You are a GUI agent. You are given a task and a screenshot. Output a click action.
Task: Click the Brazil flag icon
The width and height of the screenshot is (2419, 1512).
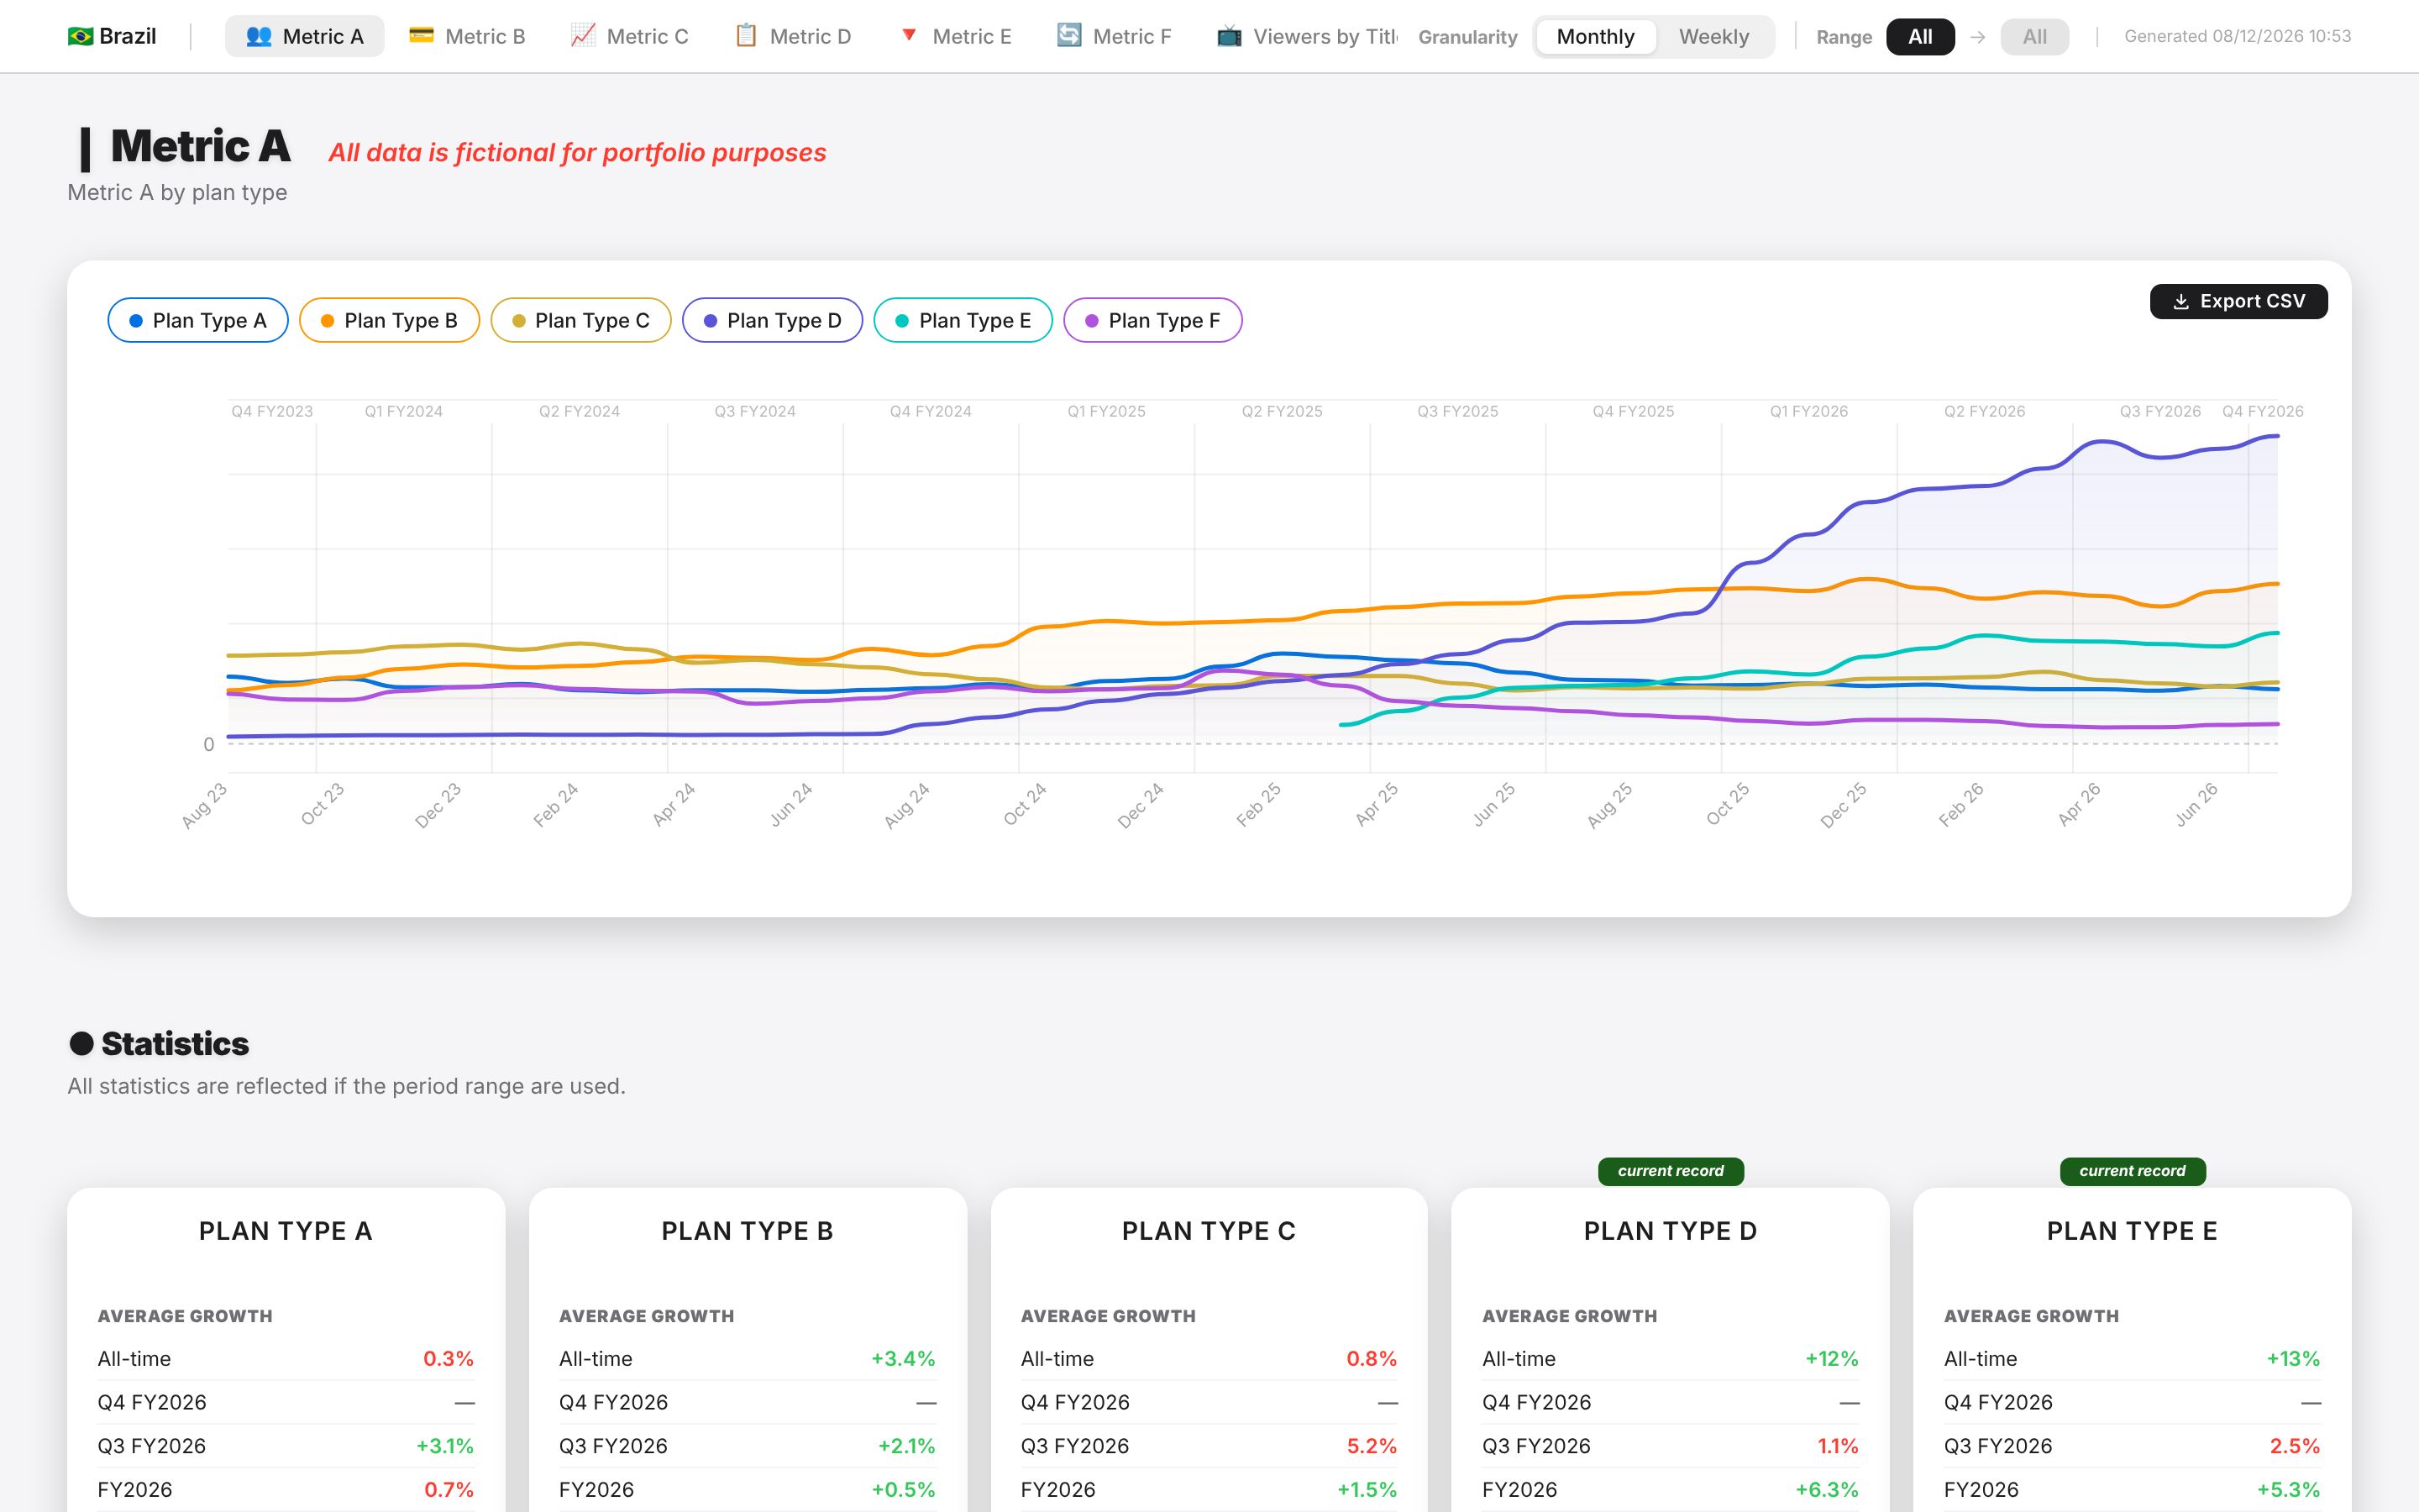tap(80, 36)
